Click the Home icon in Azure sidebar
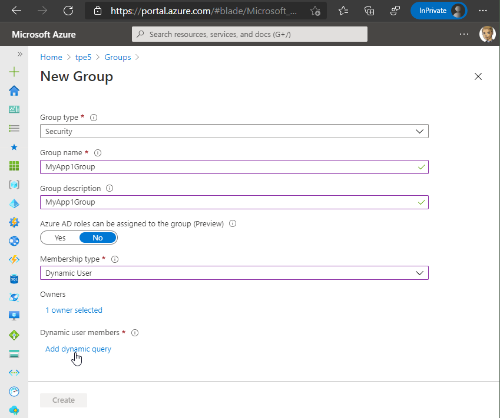Viewport: 500px width, 418px height. point(14,91)
